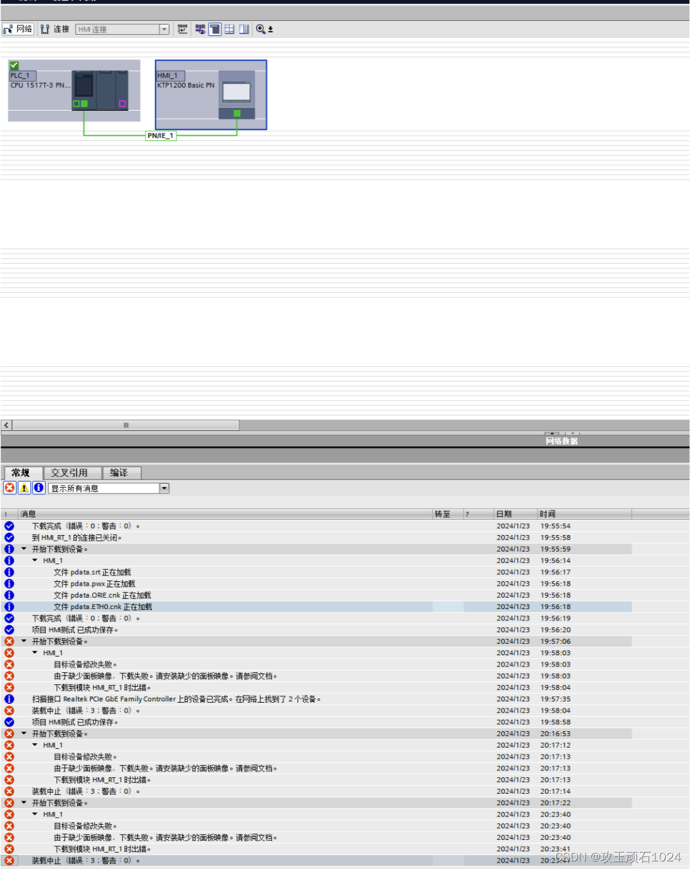Image resolution: width=691 pixels, height=869 pixels.
Task: Toggle the highlighted page view toolbar icon
Action: 215,29
